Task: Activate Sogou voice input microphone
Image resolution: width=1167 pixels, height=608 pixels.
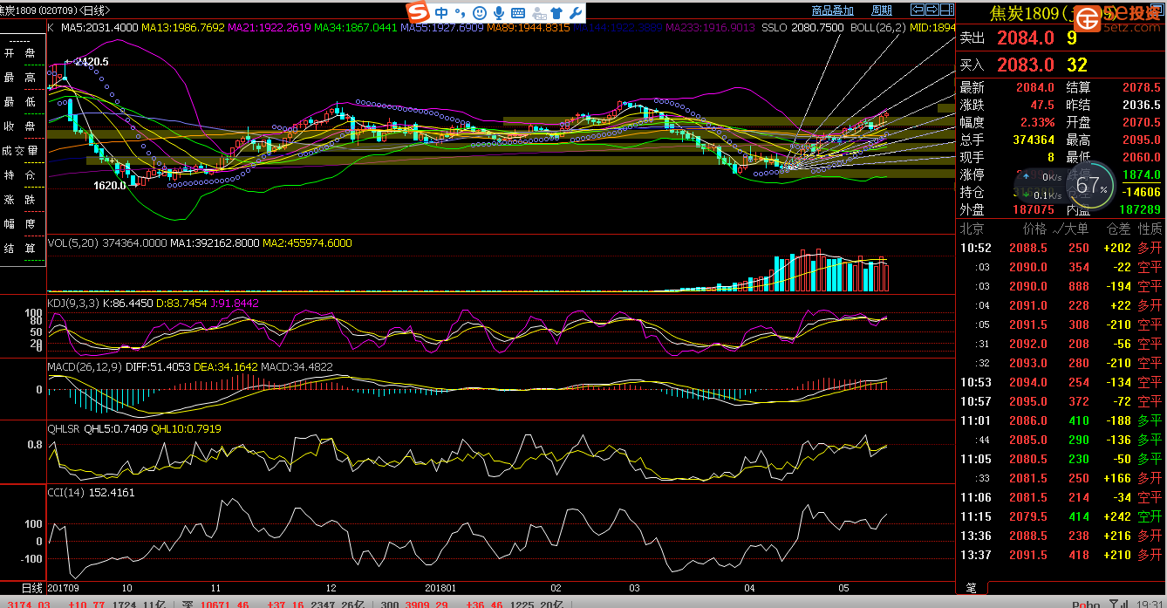Action: pyautogui.click(x=499, y=13)
